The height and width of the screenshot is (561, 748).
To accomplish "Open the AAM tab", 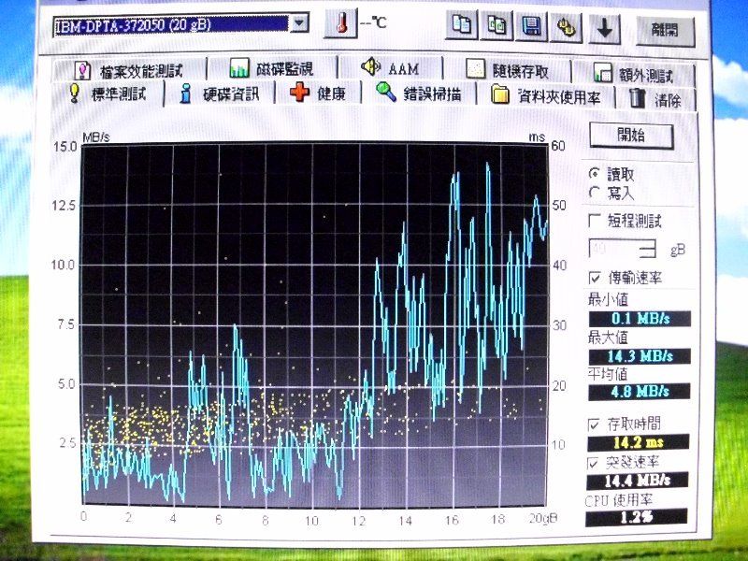I will click(x=390, y=68).
